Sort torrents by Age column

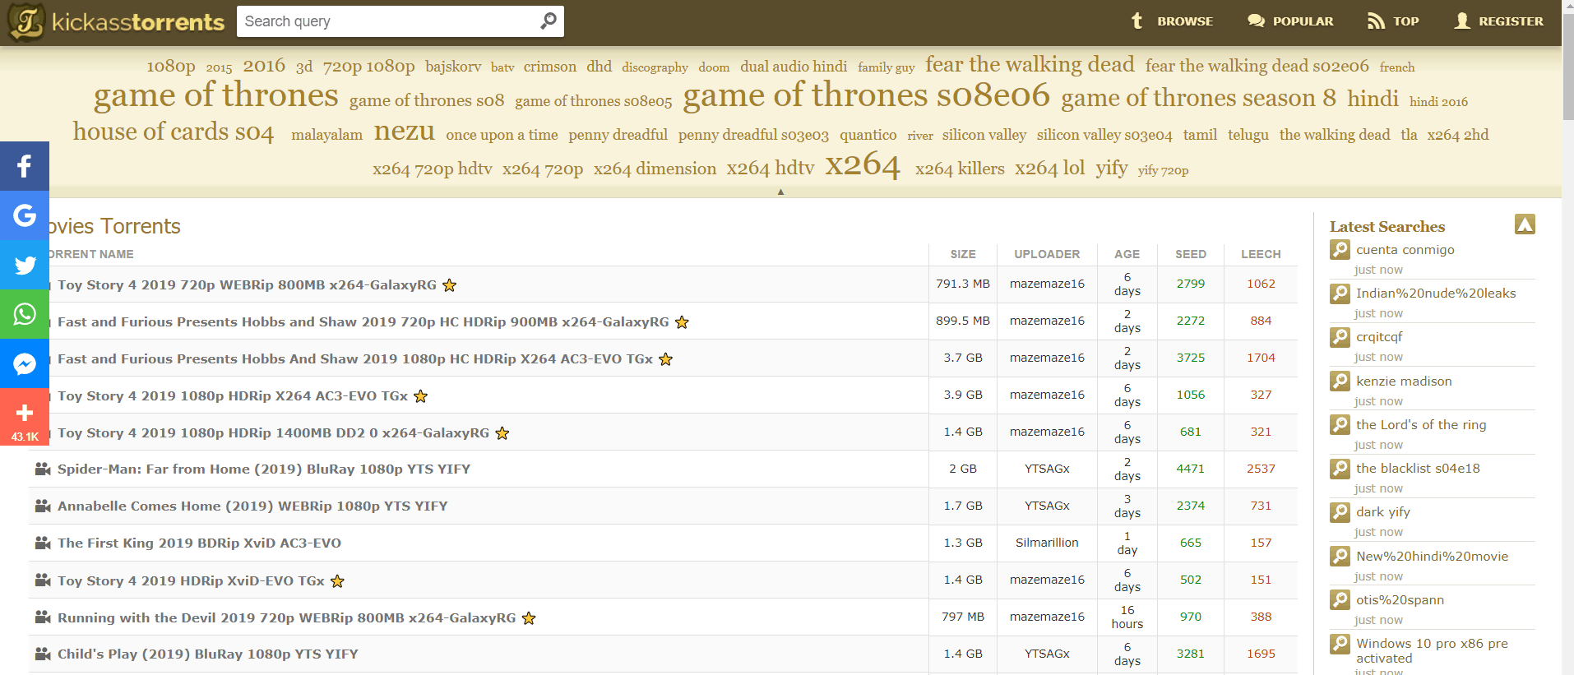(1127, 254)
